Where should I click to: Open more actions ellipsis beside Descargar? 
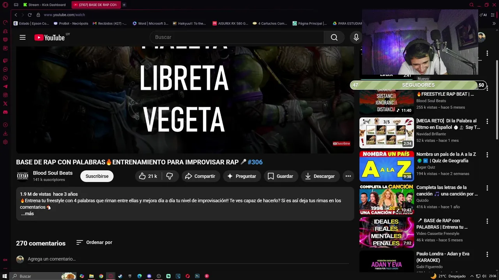tap(348, 176)
